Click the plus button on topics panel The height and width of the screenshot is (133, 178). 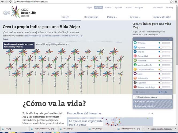pyautogui.click(x=169, y=39)
